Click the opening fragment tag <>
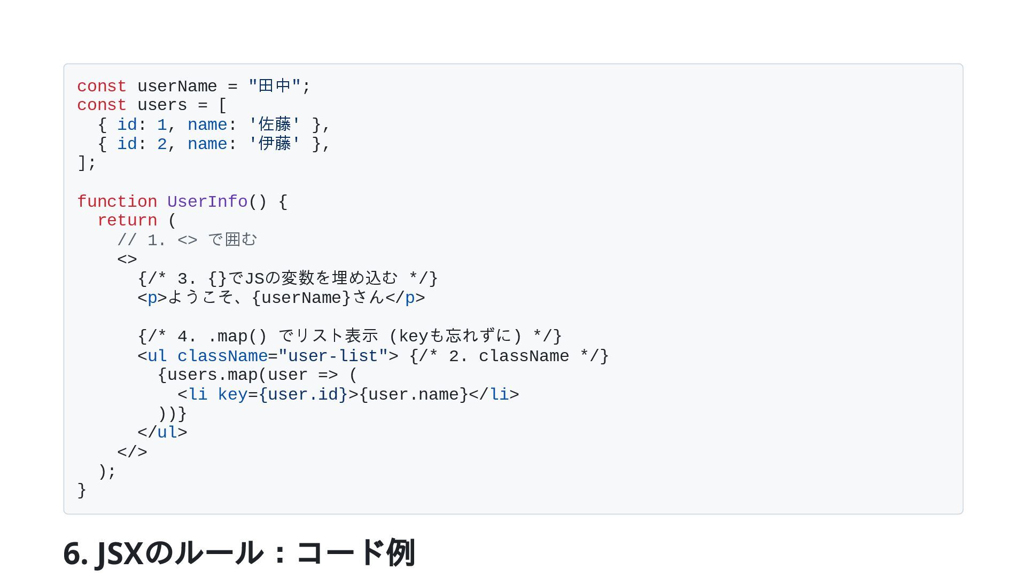1026x577 pixels. click(127, 260)
